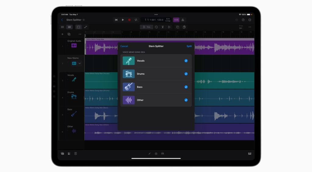Image resolution: width=312 pixels, height=172 pixels.
Task: Open the info panel icon at the bottom
Action: 76,153
